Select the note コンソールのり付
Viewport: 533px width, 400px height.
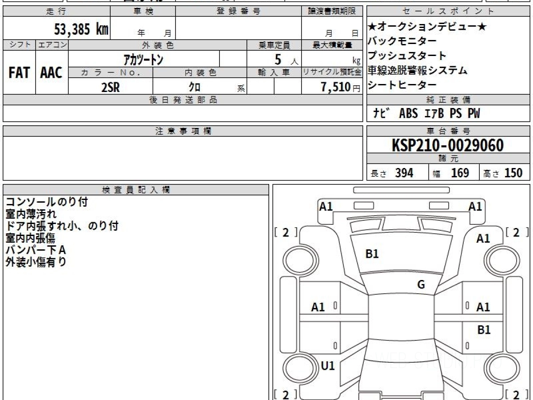coord(47,202)
